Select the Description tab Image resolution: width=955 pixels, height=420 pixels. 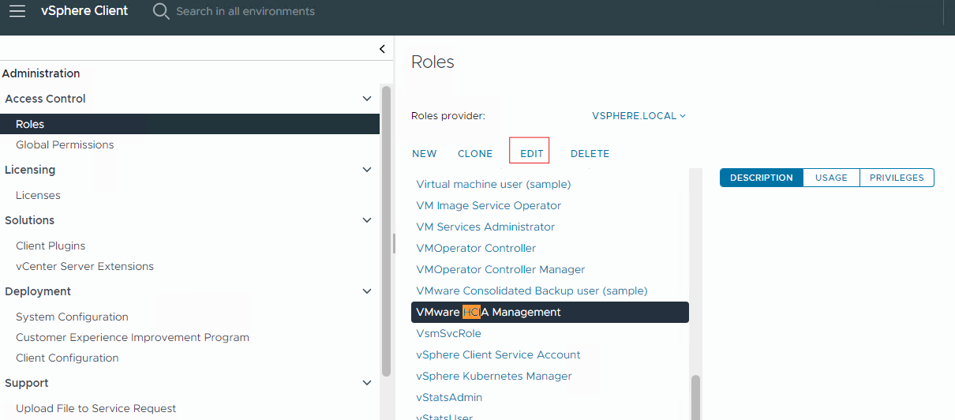pos(761,178)
